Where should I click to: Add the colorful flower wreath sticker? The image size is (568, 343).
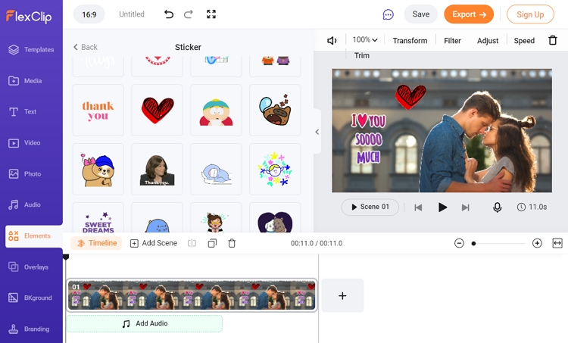(275, 169)
